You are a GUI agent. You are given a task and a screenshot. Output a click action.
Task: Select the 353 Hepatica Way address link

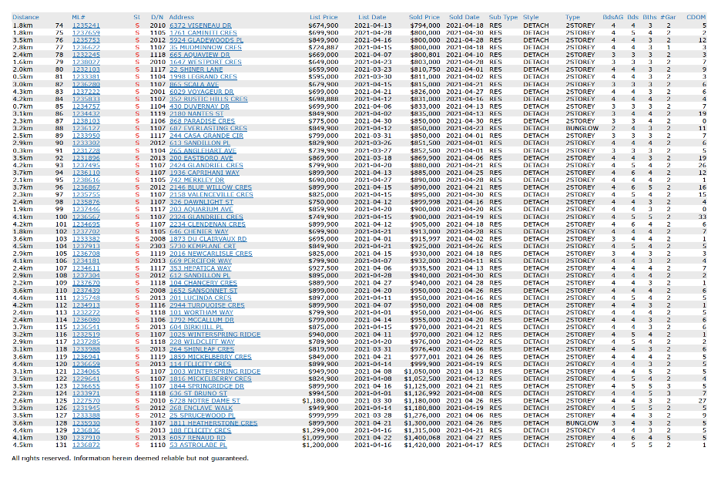(x=200, y=268)
